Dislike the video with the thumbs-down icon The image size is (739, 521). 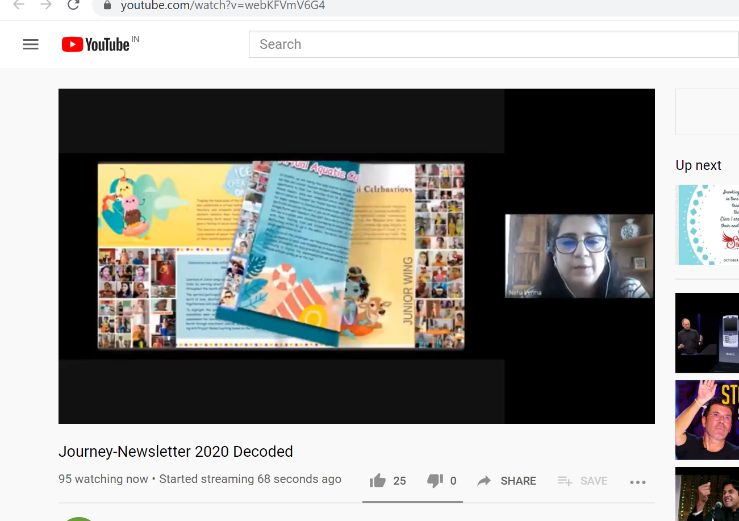click(x=435, y=481)
